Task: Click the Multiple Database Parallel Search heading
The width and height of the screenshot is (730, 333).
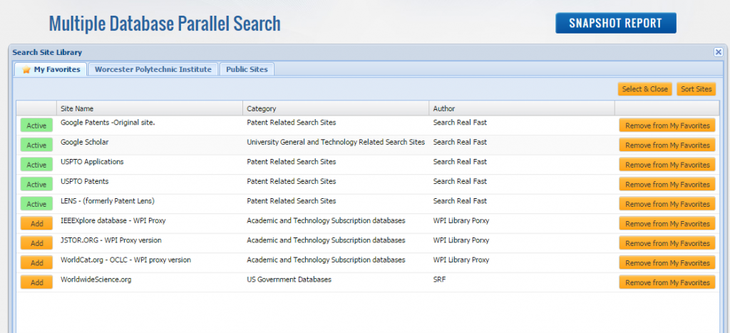Action: click(x=165, y=24)
